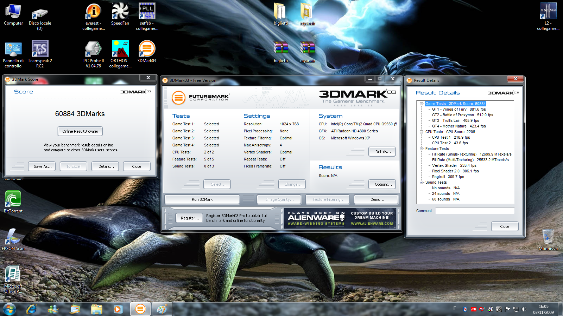
Task: Collapse Game Tests tree node
Action: [x=421, y=104]
